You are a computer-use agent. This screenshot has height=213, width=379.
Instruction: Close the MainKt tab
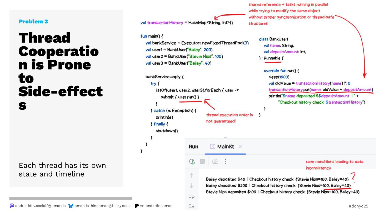240,147
